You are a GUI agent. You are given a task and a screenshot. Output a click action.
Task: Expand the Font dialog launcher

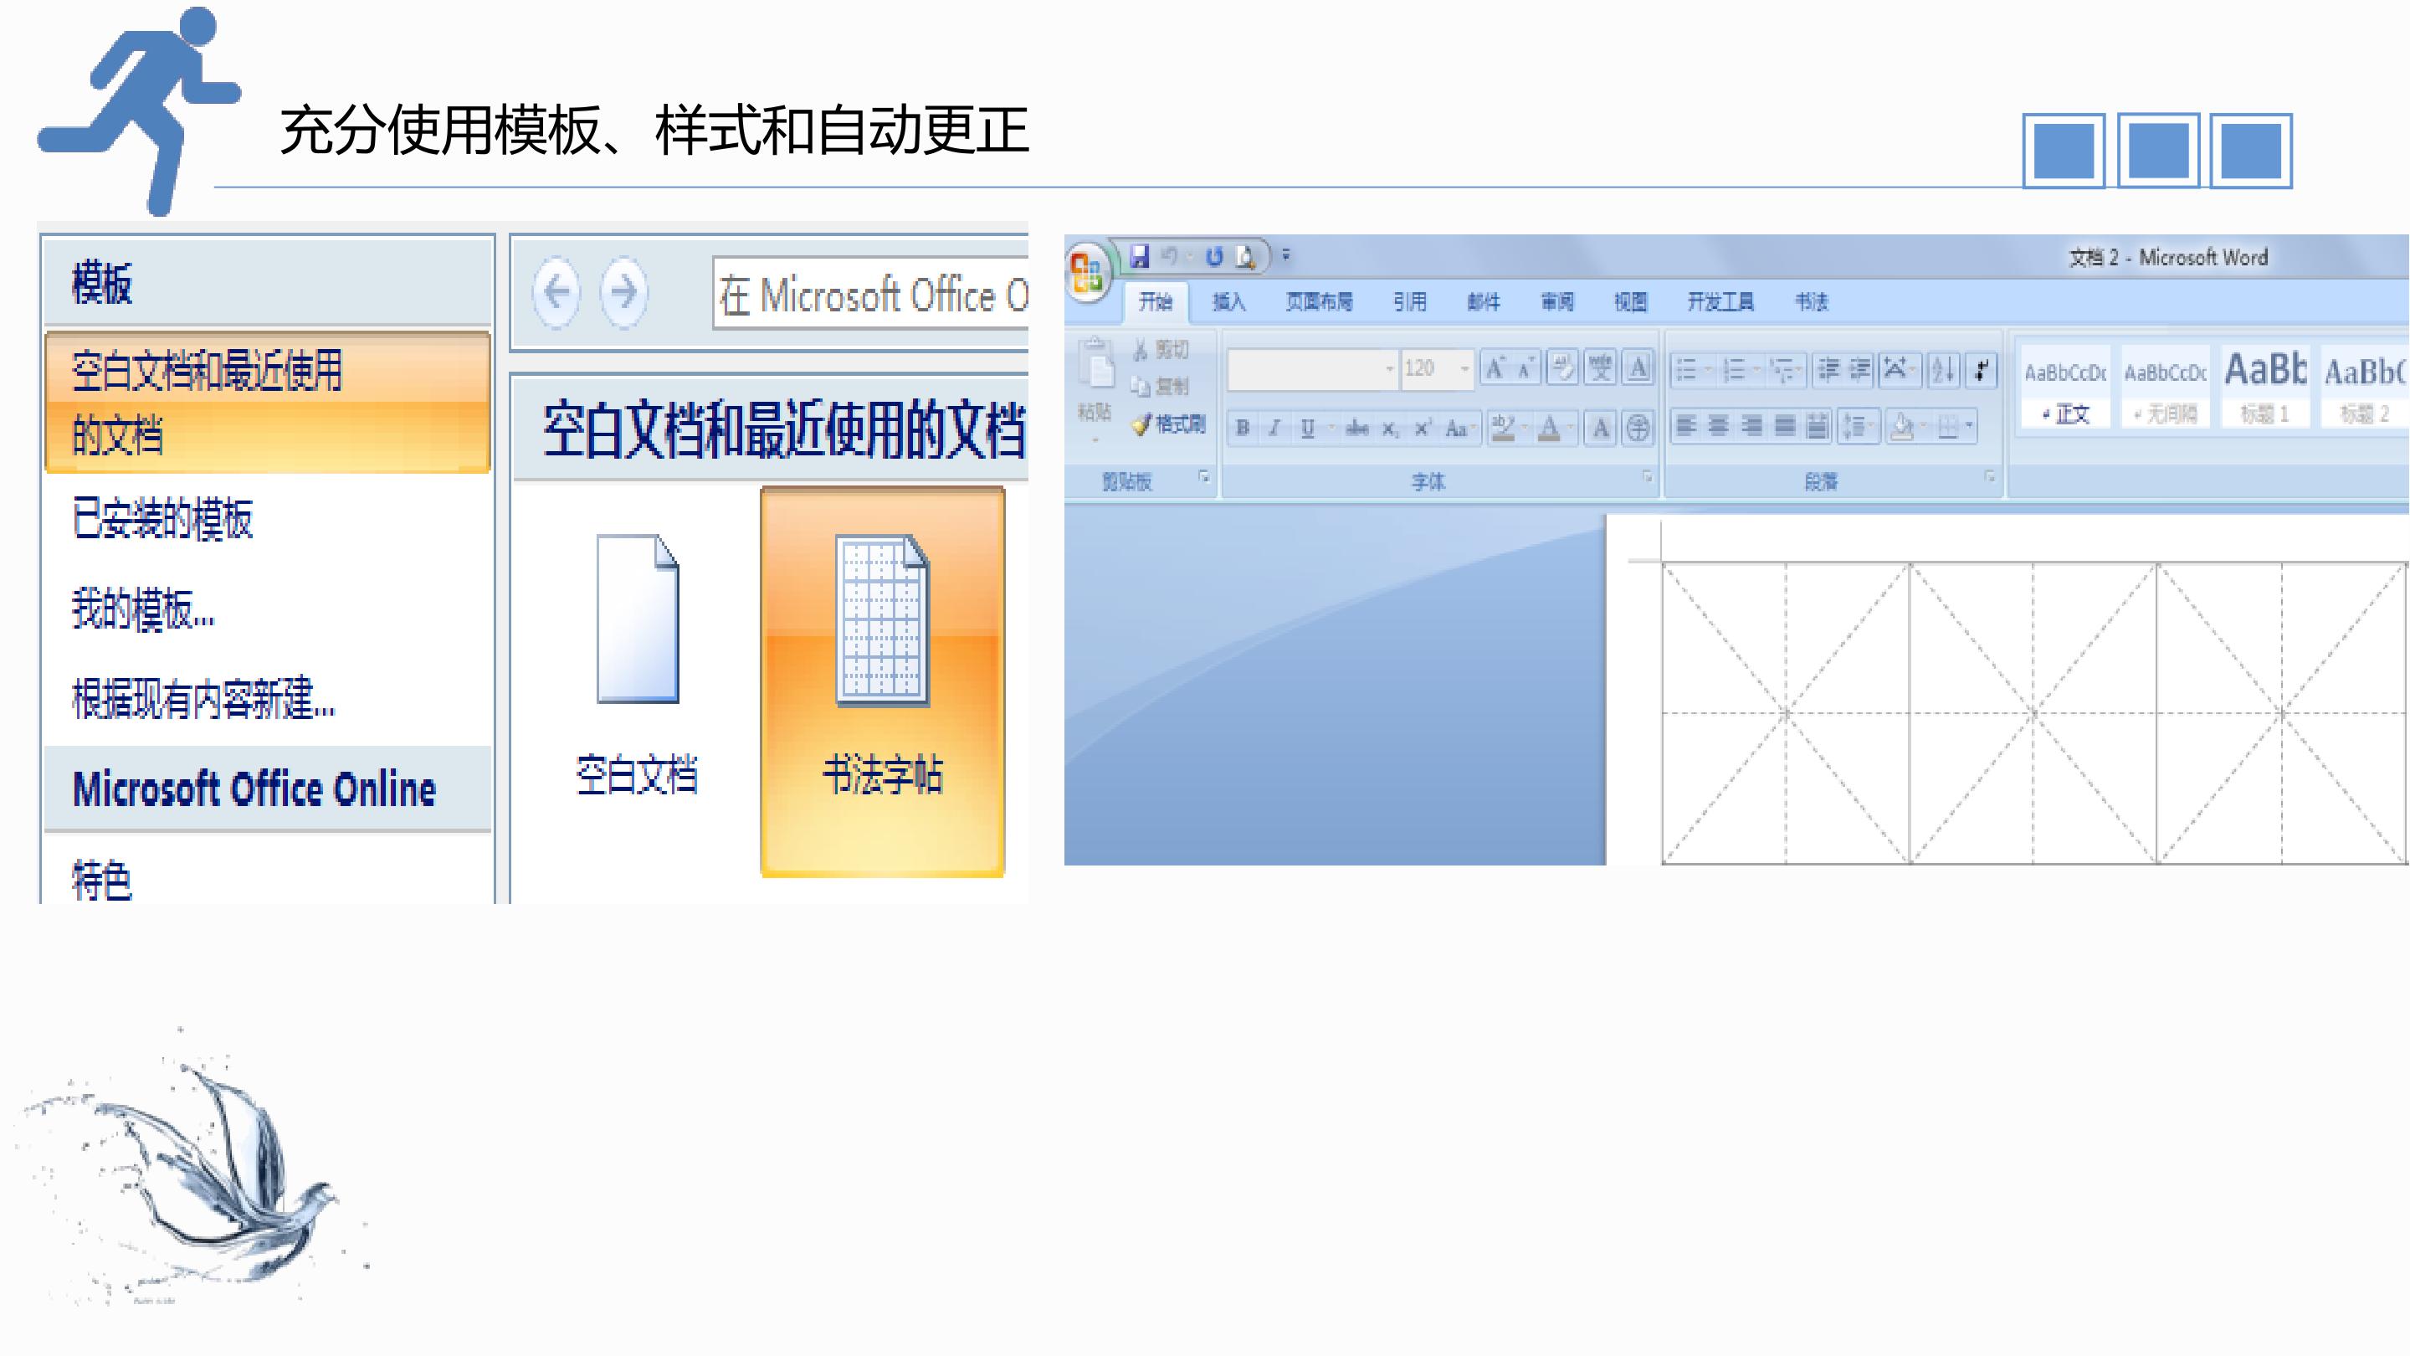[1648, 477]
